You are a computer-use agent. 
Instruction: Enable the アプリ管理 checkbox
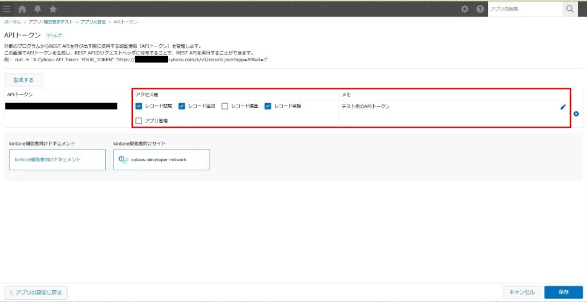[x=139, y=121]
